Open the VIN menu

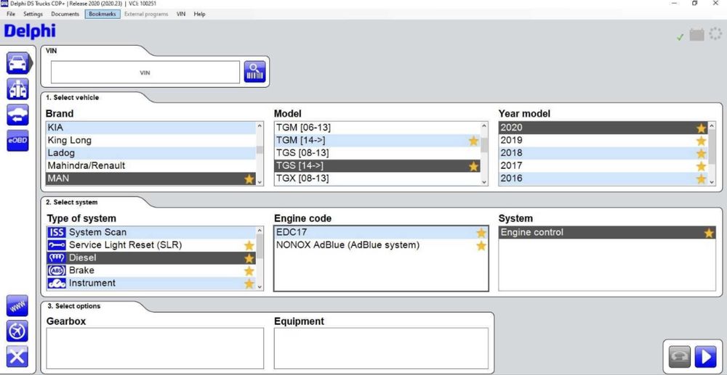[x=181, y=14]
